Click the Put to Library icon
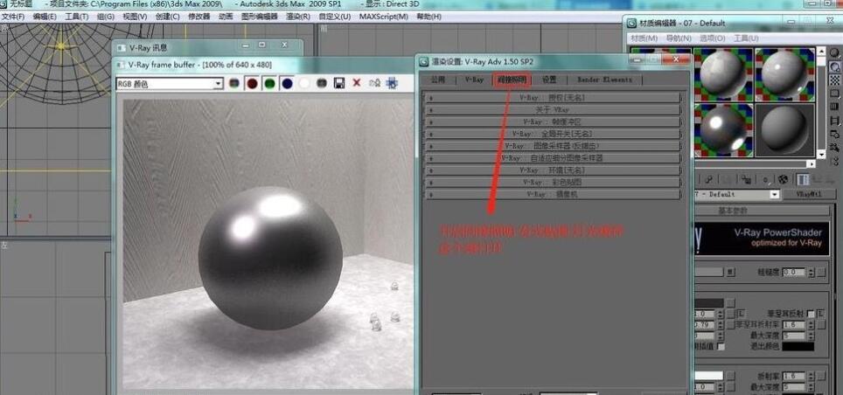The height and width of the screenshot is (395, 843). point(746,179)
